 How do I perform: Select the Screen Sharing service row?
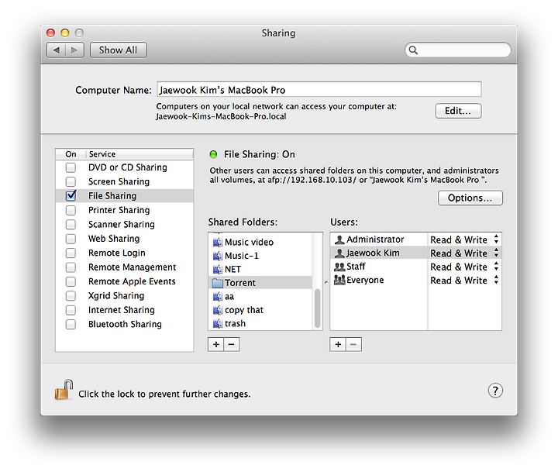pos(125,181)
